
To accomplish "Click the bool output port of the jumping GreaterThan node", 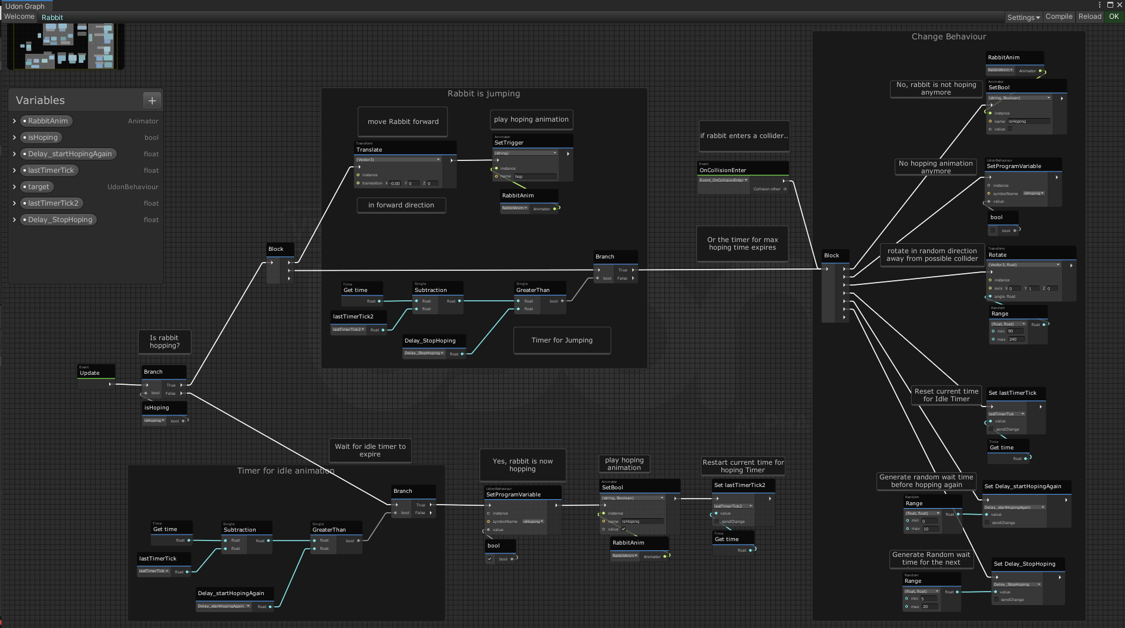I will click(x=562, y=301).
